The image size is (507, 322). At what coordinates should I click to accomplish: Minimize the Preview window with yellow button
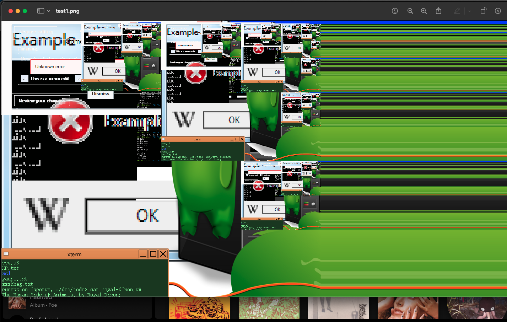tap(18, 11)
